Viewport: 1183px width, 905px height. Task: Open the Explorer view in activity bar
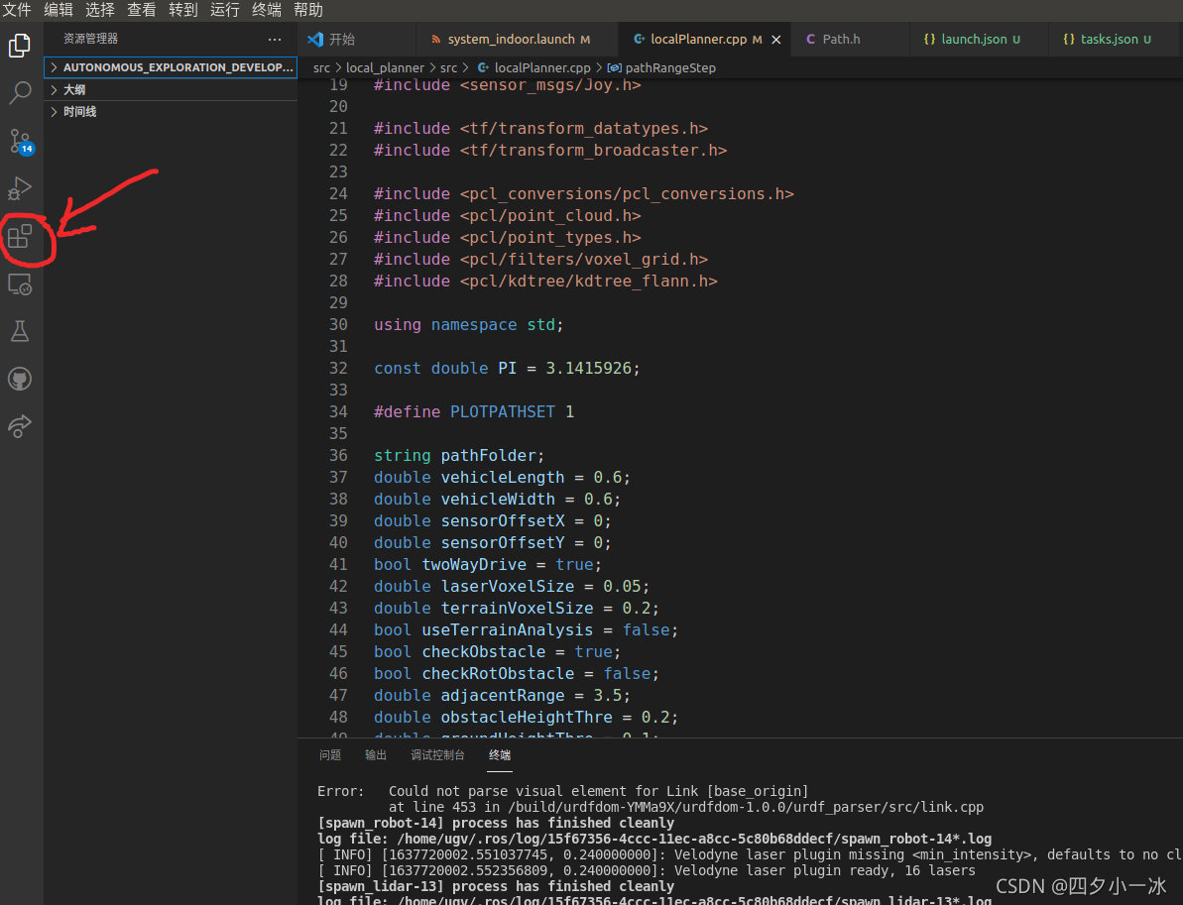click(20, 46)
